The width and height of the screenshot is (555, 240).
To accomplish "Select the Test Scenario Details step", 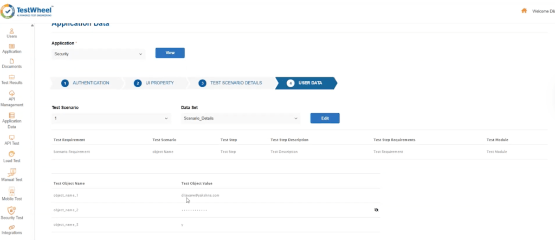I will [230, 83].
